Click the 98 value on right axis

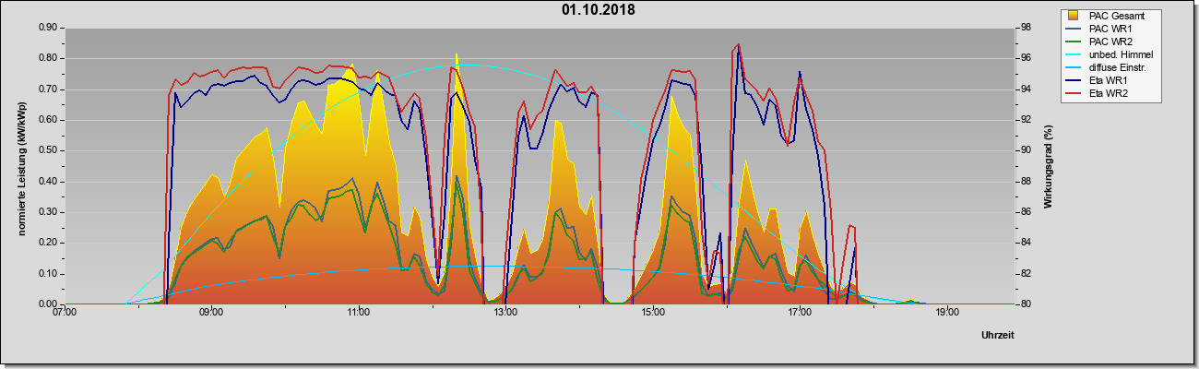[x=1011, y=28]
